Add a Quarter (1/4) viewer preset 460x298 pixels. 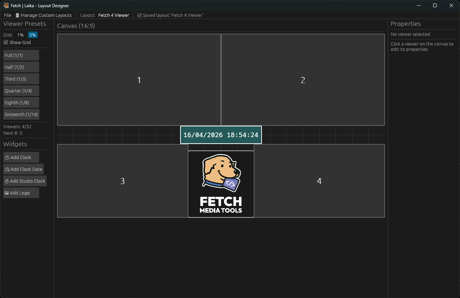point(21,91)
